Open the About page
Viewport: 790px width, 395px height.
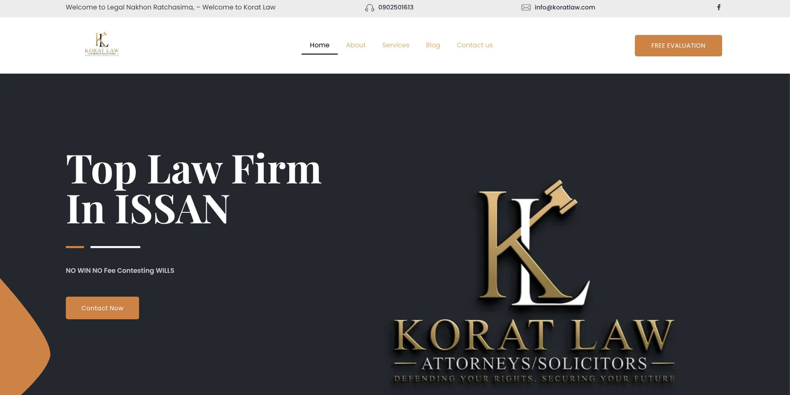[x=355, y=45]
